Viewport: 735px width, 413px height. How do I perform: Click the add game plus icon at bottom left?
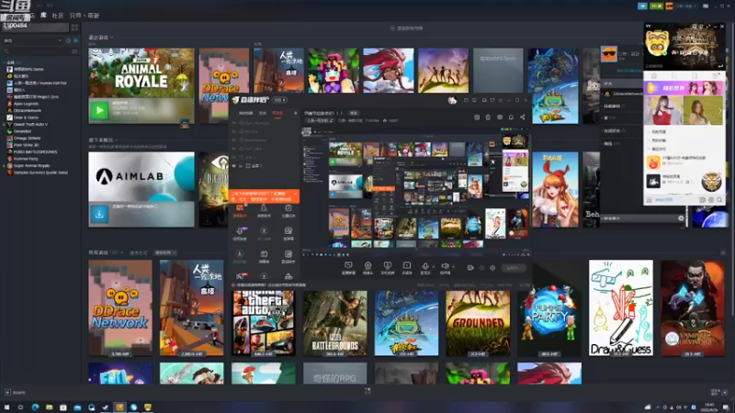pos(7,393)
